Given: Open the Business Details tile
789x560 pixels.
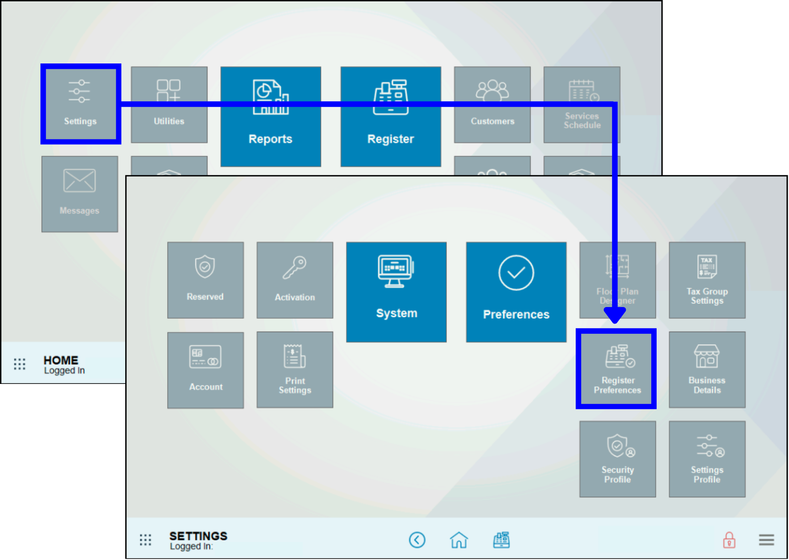Looking at the screenshot, I should tap(707, 370).
